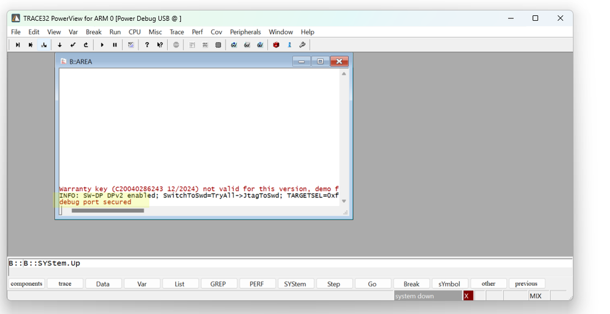Screen dimensions: 610x314
Task: Halt target with the Break pause icon
Action: 115,45
